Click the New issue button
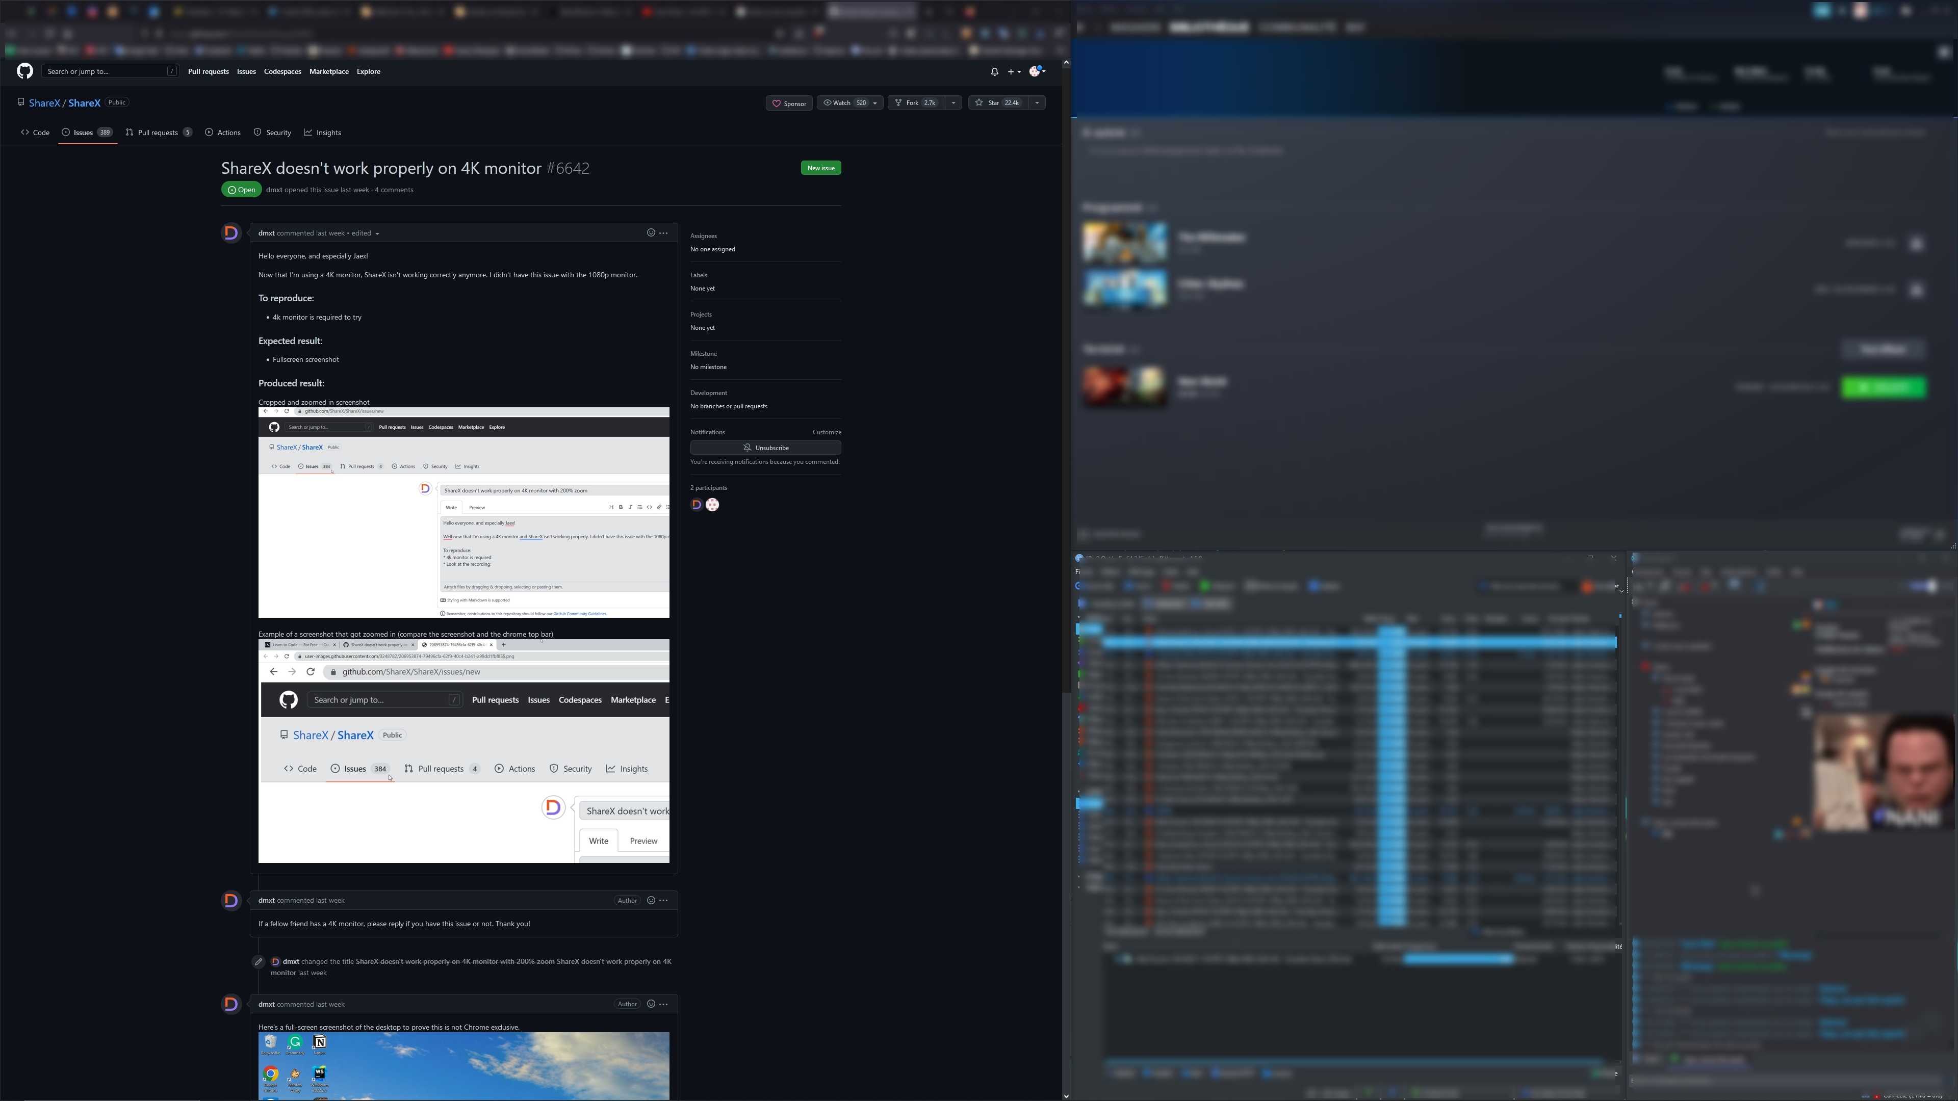Viewport: 1958px width, 1101px height. (x=821, y=167)
